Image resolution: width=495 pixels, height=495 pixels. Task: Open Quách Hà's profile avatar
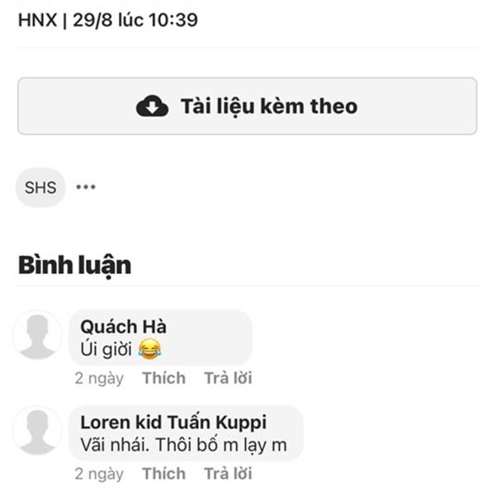tap(37, 336)
